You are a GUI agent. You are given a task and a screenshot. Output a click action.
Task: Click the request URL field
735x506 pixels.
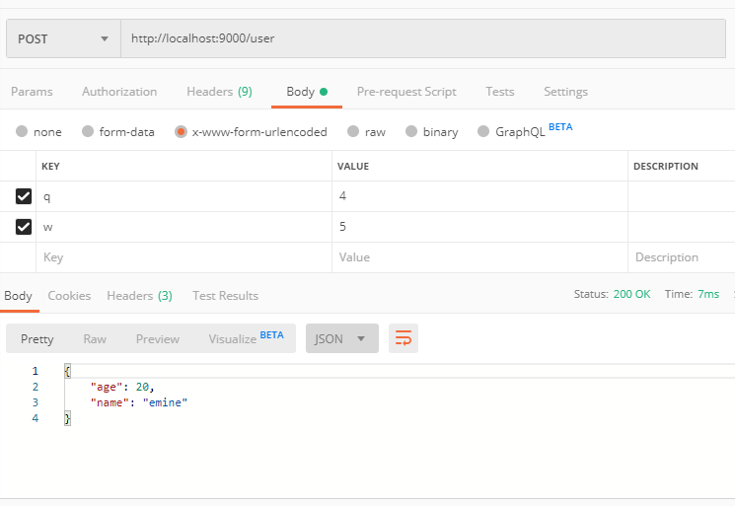[423, 38]
